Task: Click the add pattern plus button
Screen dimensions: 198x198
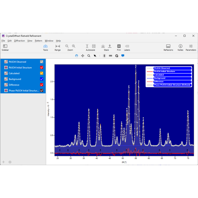Action: pyautogui.click(x=4, y=162)
